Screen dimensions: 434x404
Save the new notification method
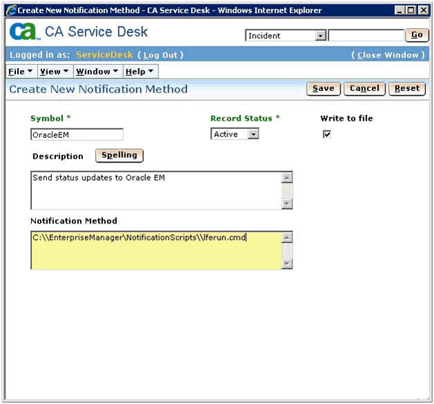click(323, 89)
